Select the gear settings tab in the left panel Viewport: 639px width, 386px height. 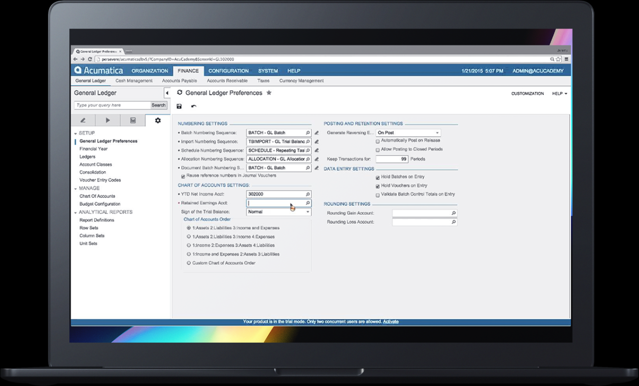click(157, 120)
